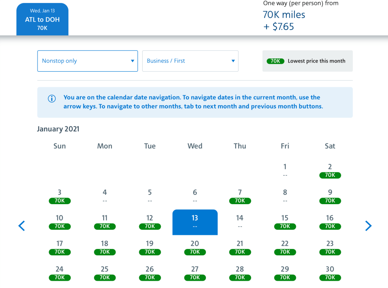This screenshot has width=388, height=288.
Task: Choose January 7 with 70K fare
Action: point(240,196)
